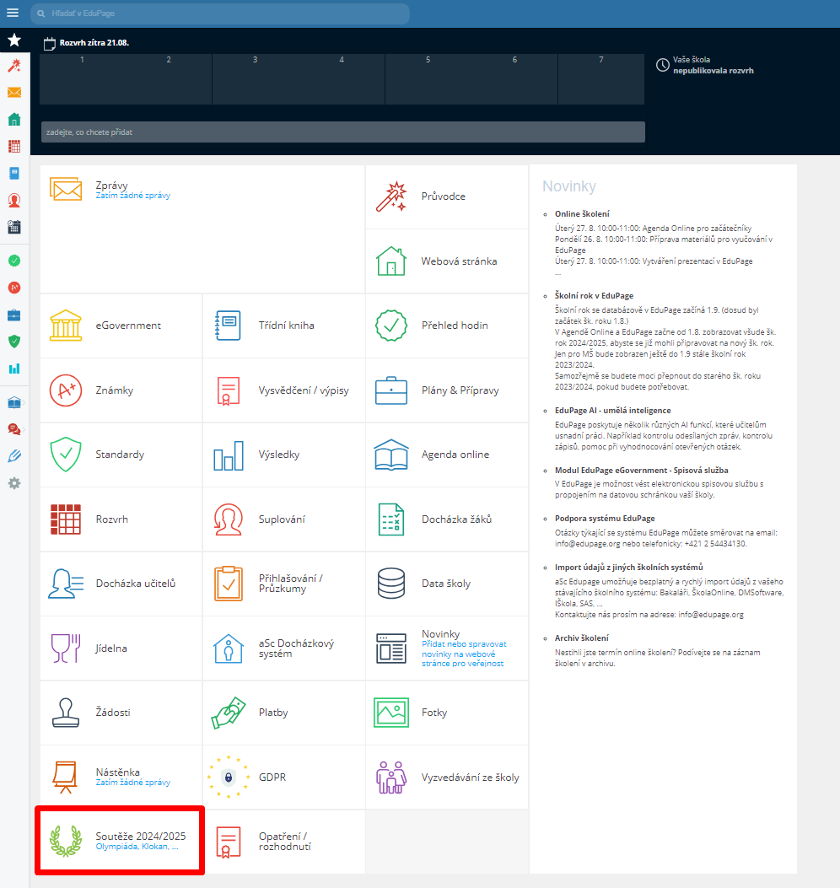The width and height of the screenshot is (840, 888).
Task: Click the green house icon in sidebar
Action: 14,119
